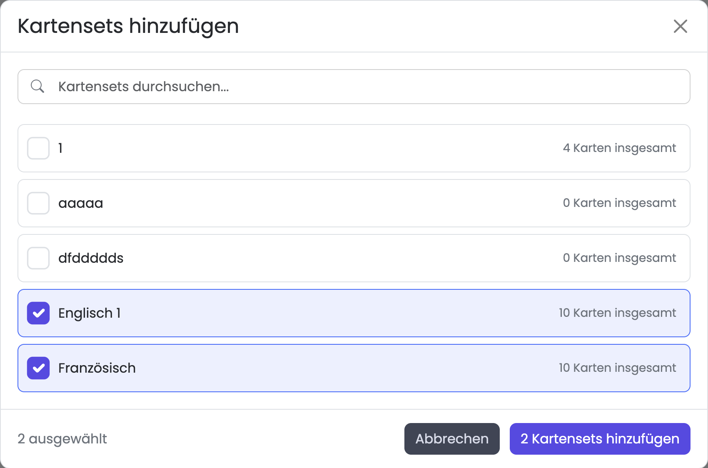Click the "dfddddds" set name
The height and width of the screenshot is (468, 708).
click(x=91, y=258)
